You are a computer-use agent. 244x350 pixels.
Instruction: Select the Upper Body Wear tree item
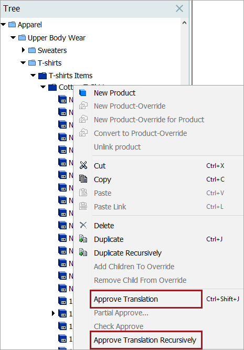click(57, 38)
